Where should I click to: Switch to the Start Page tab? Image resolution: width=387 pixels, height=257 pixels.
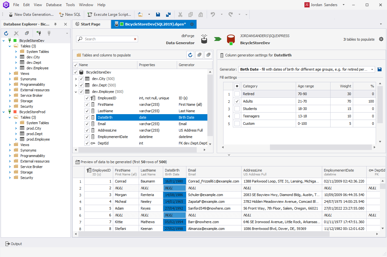tap(91, 24)
